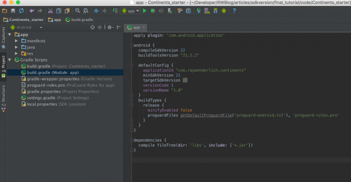Open AVD Manager device icon

(x=207, y=10)
